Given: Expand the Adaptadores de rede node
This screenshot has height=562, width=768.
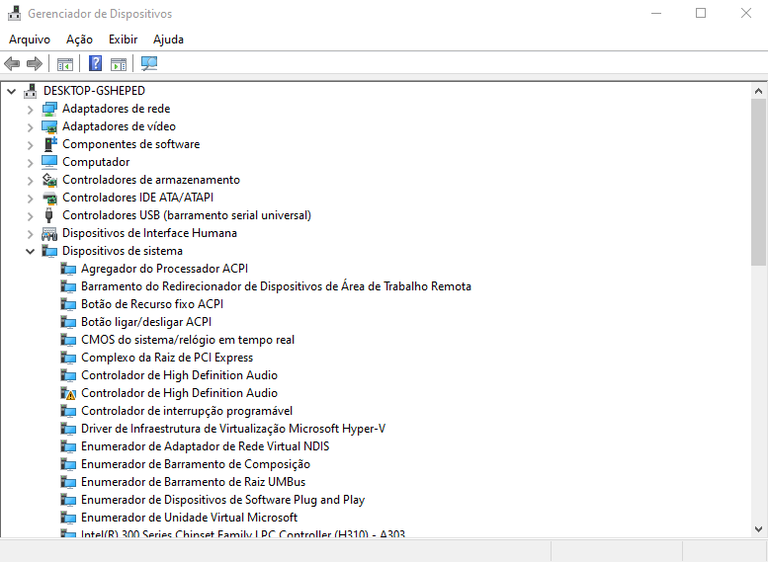Looking at the screenshot, I should [x=30, y=110].
